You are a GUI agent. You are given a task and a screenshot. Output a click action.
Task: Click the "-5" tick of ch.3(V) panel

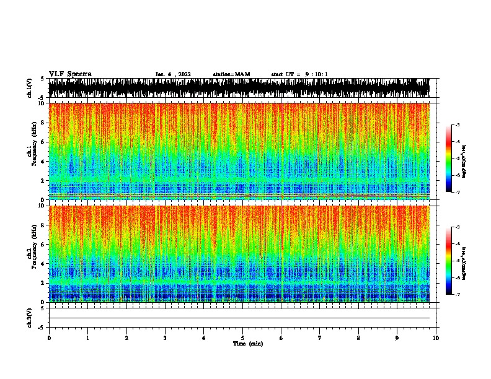[42, 328]
